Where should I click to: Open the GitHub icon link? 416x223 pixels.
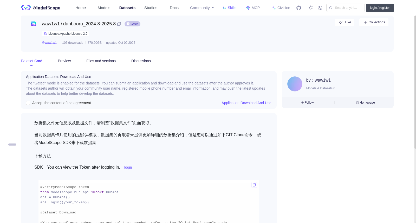(299, 8)
